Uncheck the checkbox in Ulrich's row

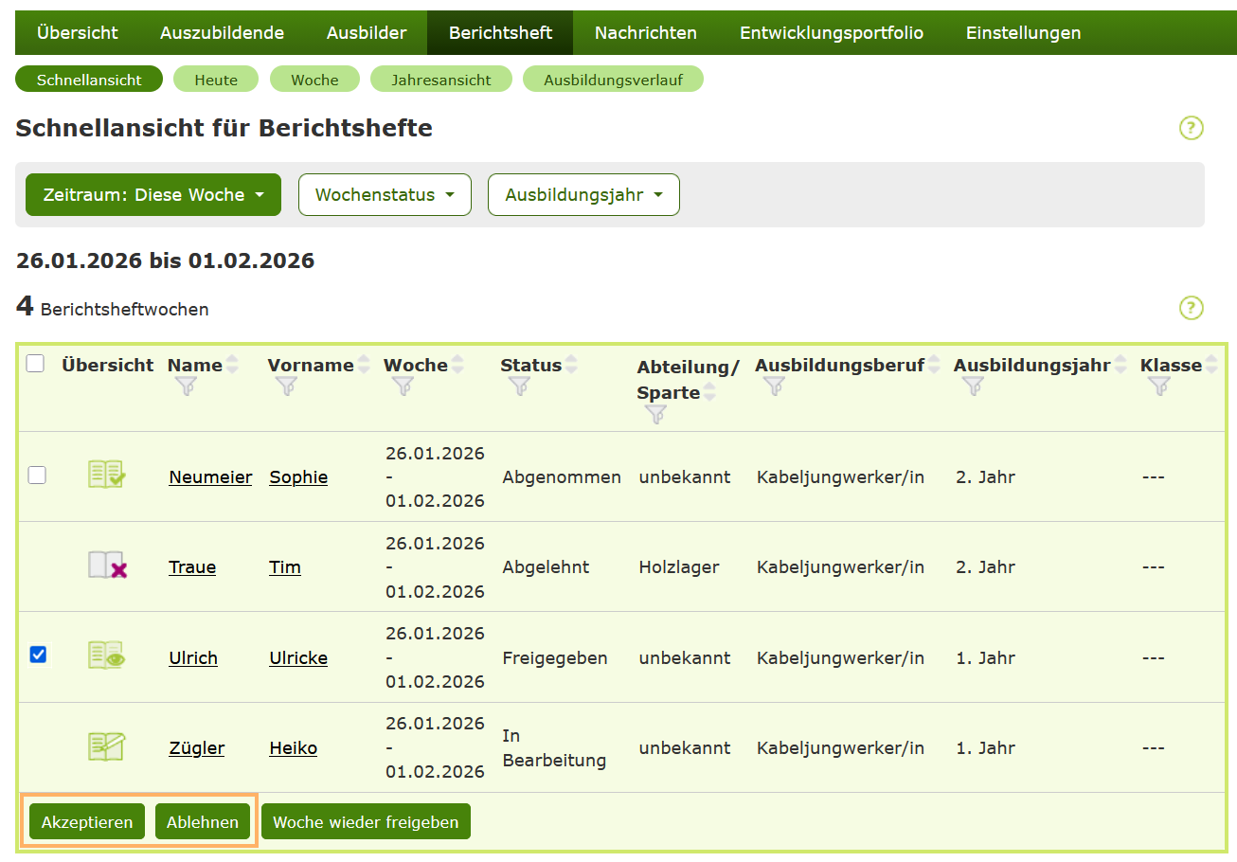click(38, 654)
